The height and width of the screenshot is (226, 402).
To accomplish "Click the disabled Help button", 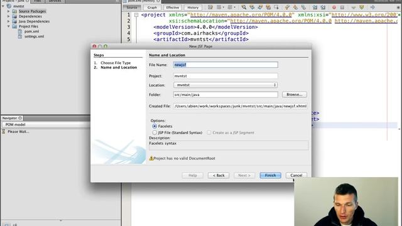I will pos(193,175).
